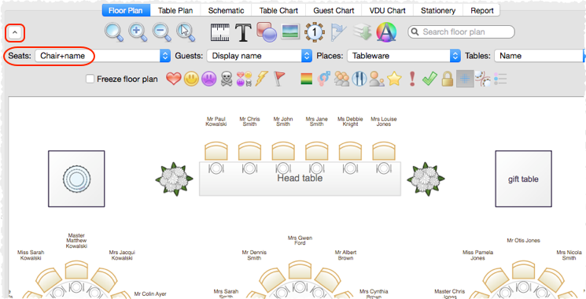Viewport: 586px width, 299px height.
Task: Click the lightning bolt icon
Action: (x=261, y=79)
